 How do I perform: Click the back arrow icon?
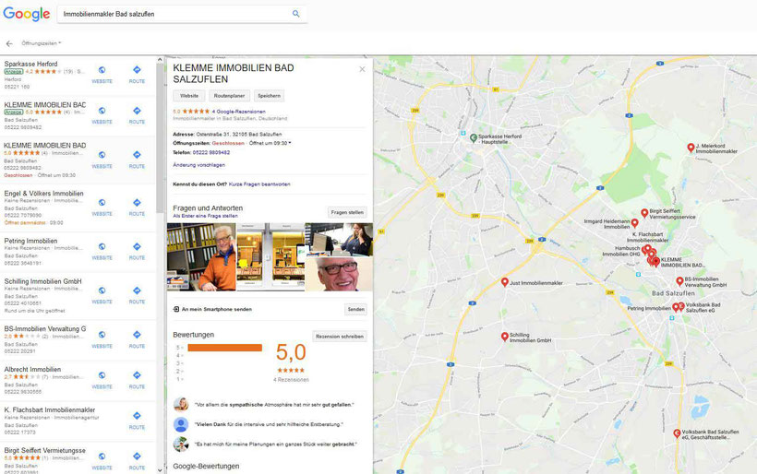tap(9, 43)
